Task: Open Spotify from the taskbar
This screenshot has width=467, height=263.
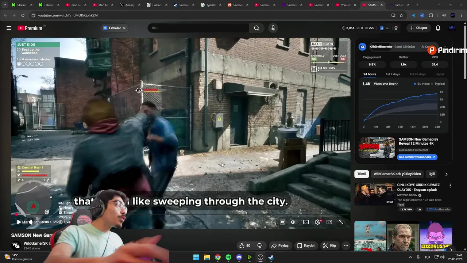Action: point(228,257)
